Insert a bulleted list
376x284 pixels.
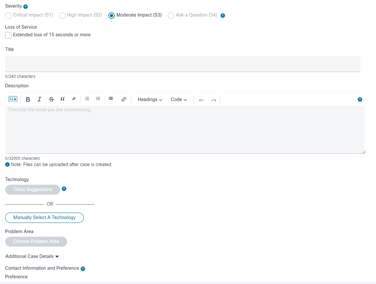(x=87, y=99)
